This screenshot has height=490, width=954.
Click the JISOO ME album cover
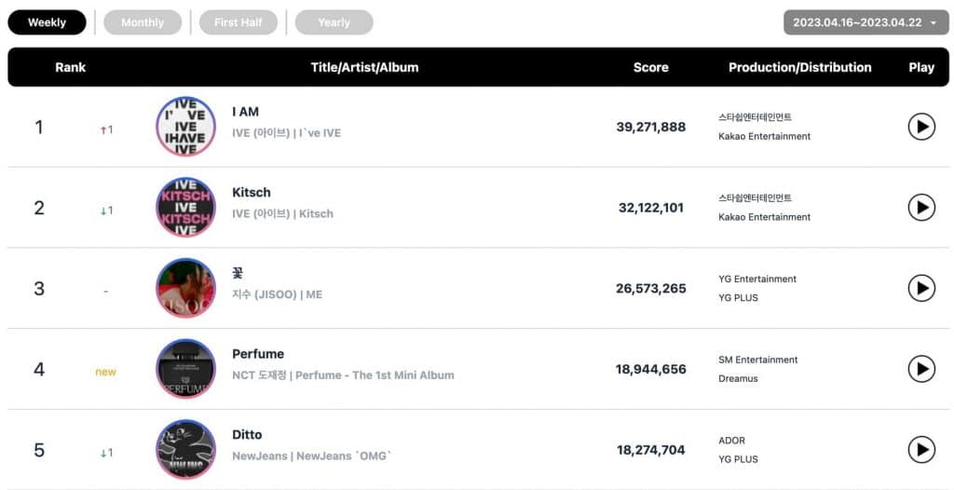(x=186, y=288)
